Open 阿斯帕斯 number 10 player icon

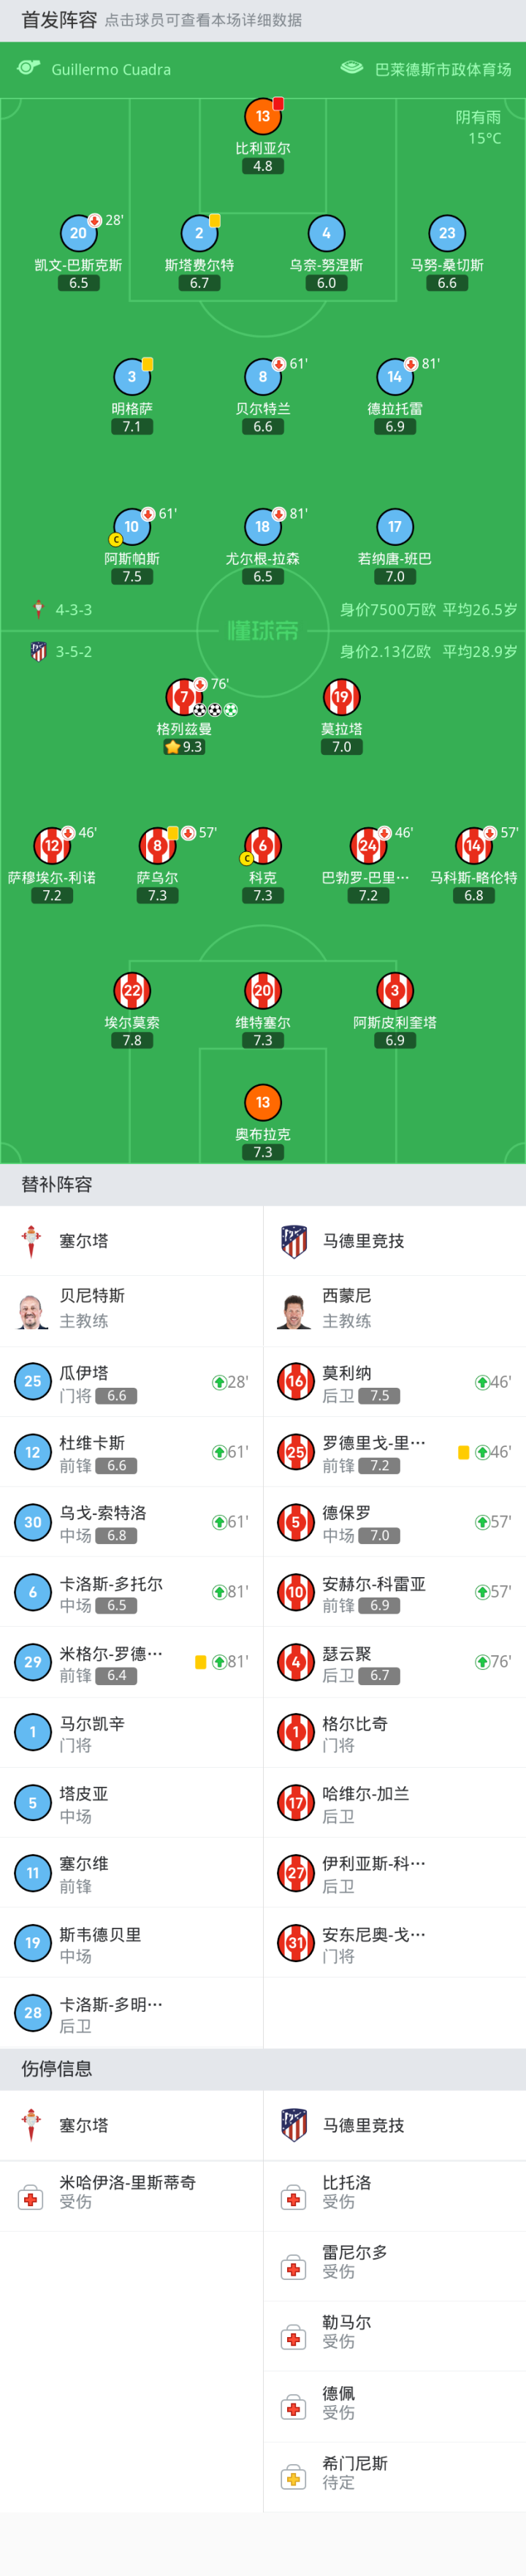(131, 526)
